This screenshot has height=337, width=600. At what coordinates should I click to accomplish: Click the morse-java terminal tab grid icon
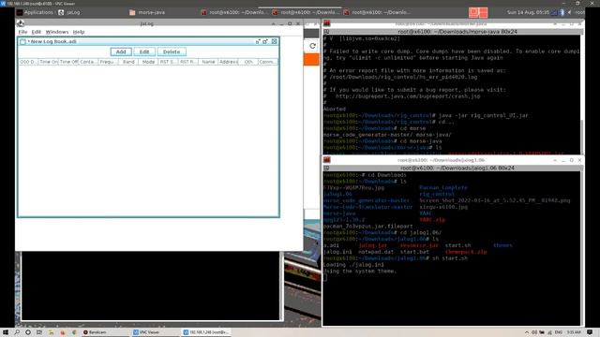tap(326, 32)
